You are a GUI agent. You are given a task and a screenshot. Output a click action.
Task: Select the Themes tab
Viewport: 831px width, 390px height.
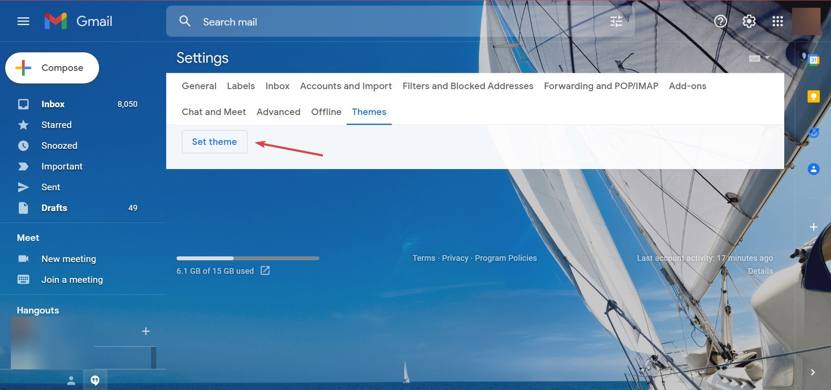(369, 112)
